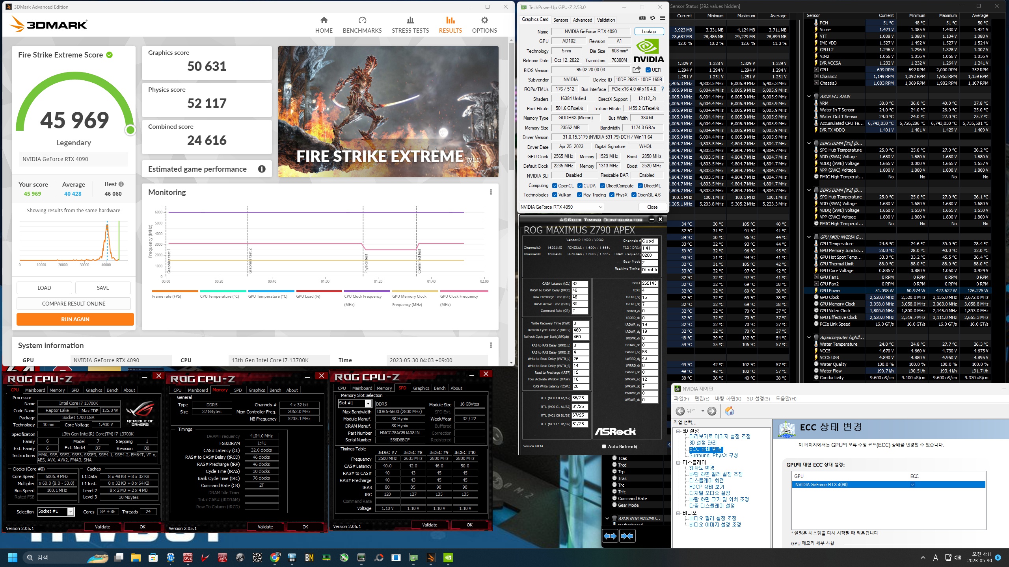The image size is (1009, 567).
Task: Click the RUN AGAIN button
Action: coord(75,319)
